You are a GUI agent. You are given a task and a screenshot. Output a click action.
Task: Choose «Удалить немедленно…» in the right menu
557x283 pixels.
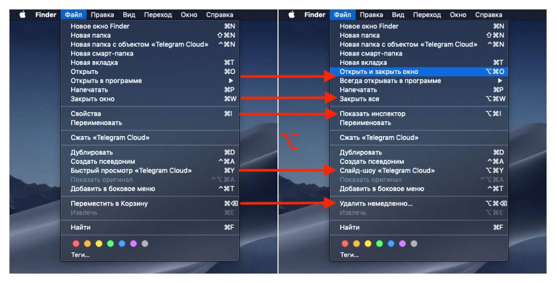419,204
